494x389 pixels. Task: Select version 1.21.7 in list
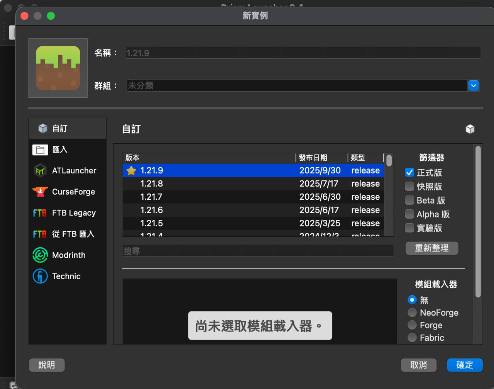point(151,197)
